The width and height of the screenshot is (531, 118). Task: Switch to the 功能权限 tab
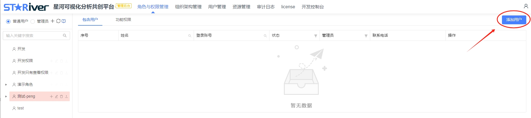pyautogui.click(x=123, y=20)
